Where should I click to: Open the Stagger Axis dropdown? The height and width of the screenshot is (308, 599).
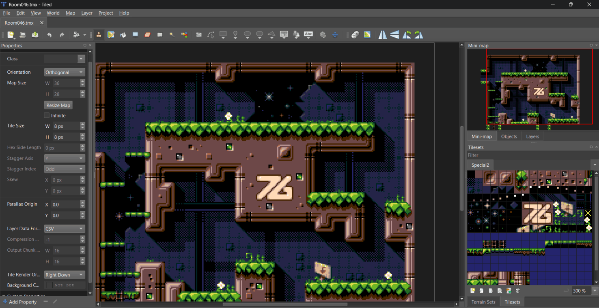click(x=65, y=158)
